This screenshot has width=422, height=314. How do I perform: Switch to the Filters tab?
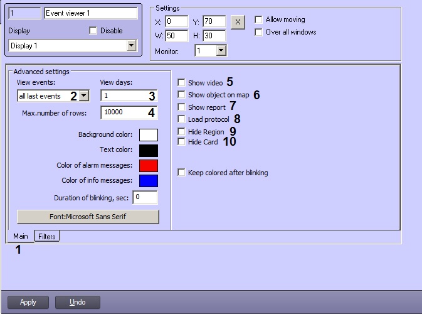[47, 237]
